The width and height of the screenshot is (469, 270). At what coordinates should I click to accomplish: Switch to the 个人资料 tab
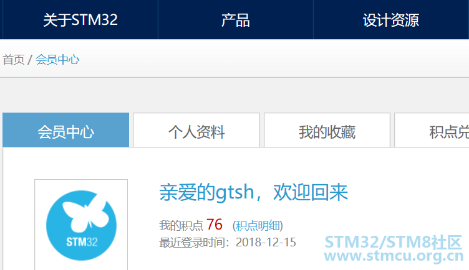coord(196,130)
